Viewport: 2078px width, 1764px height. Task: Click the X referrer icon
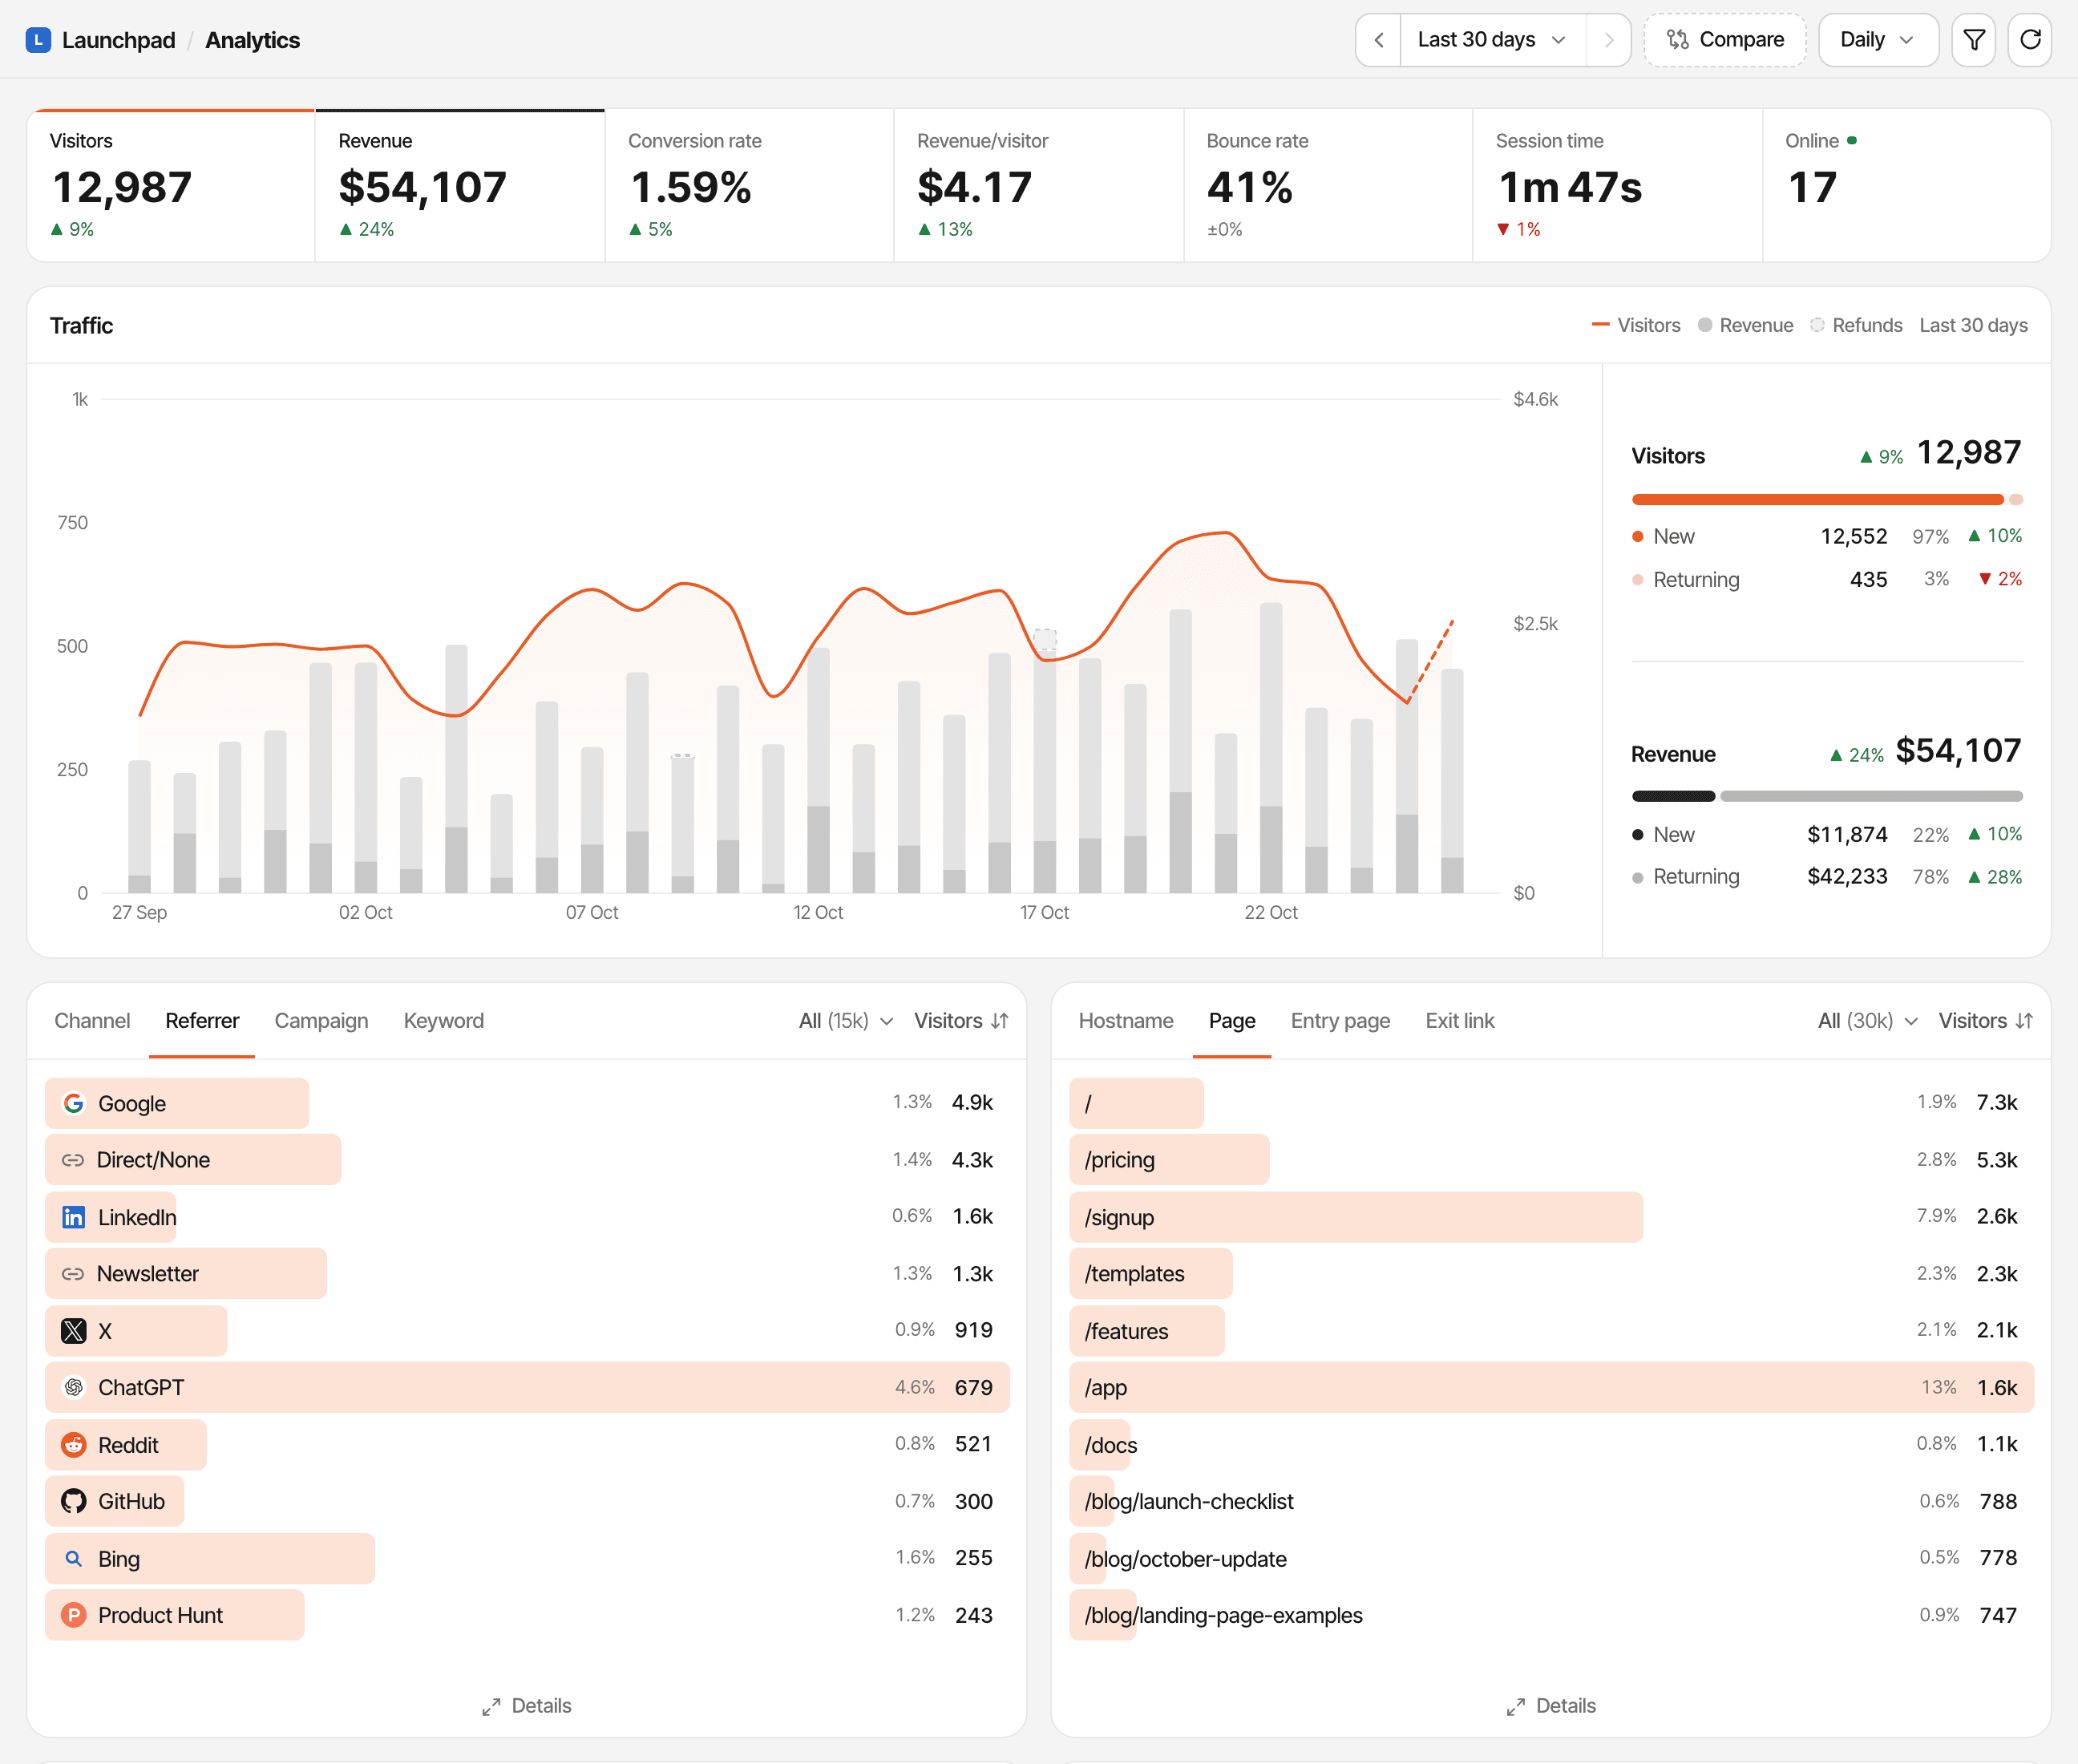(73, 1331)
